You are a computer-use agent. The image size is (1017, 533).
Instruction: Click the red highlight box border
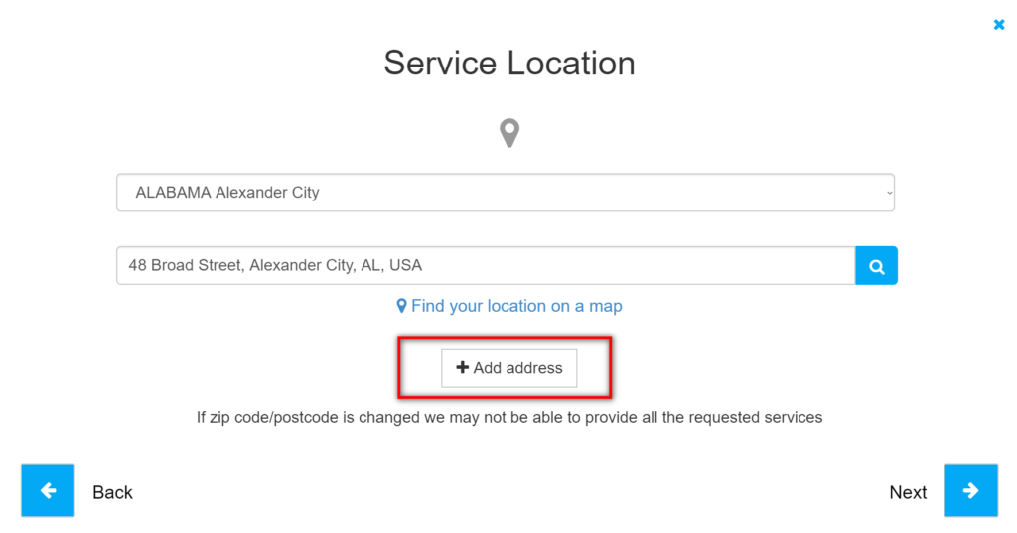pyautogui.click(x=505, y=338)
